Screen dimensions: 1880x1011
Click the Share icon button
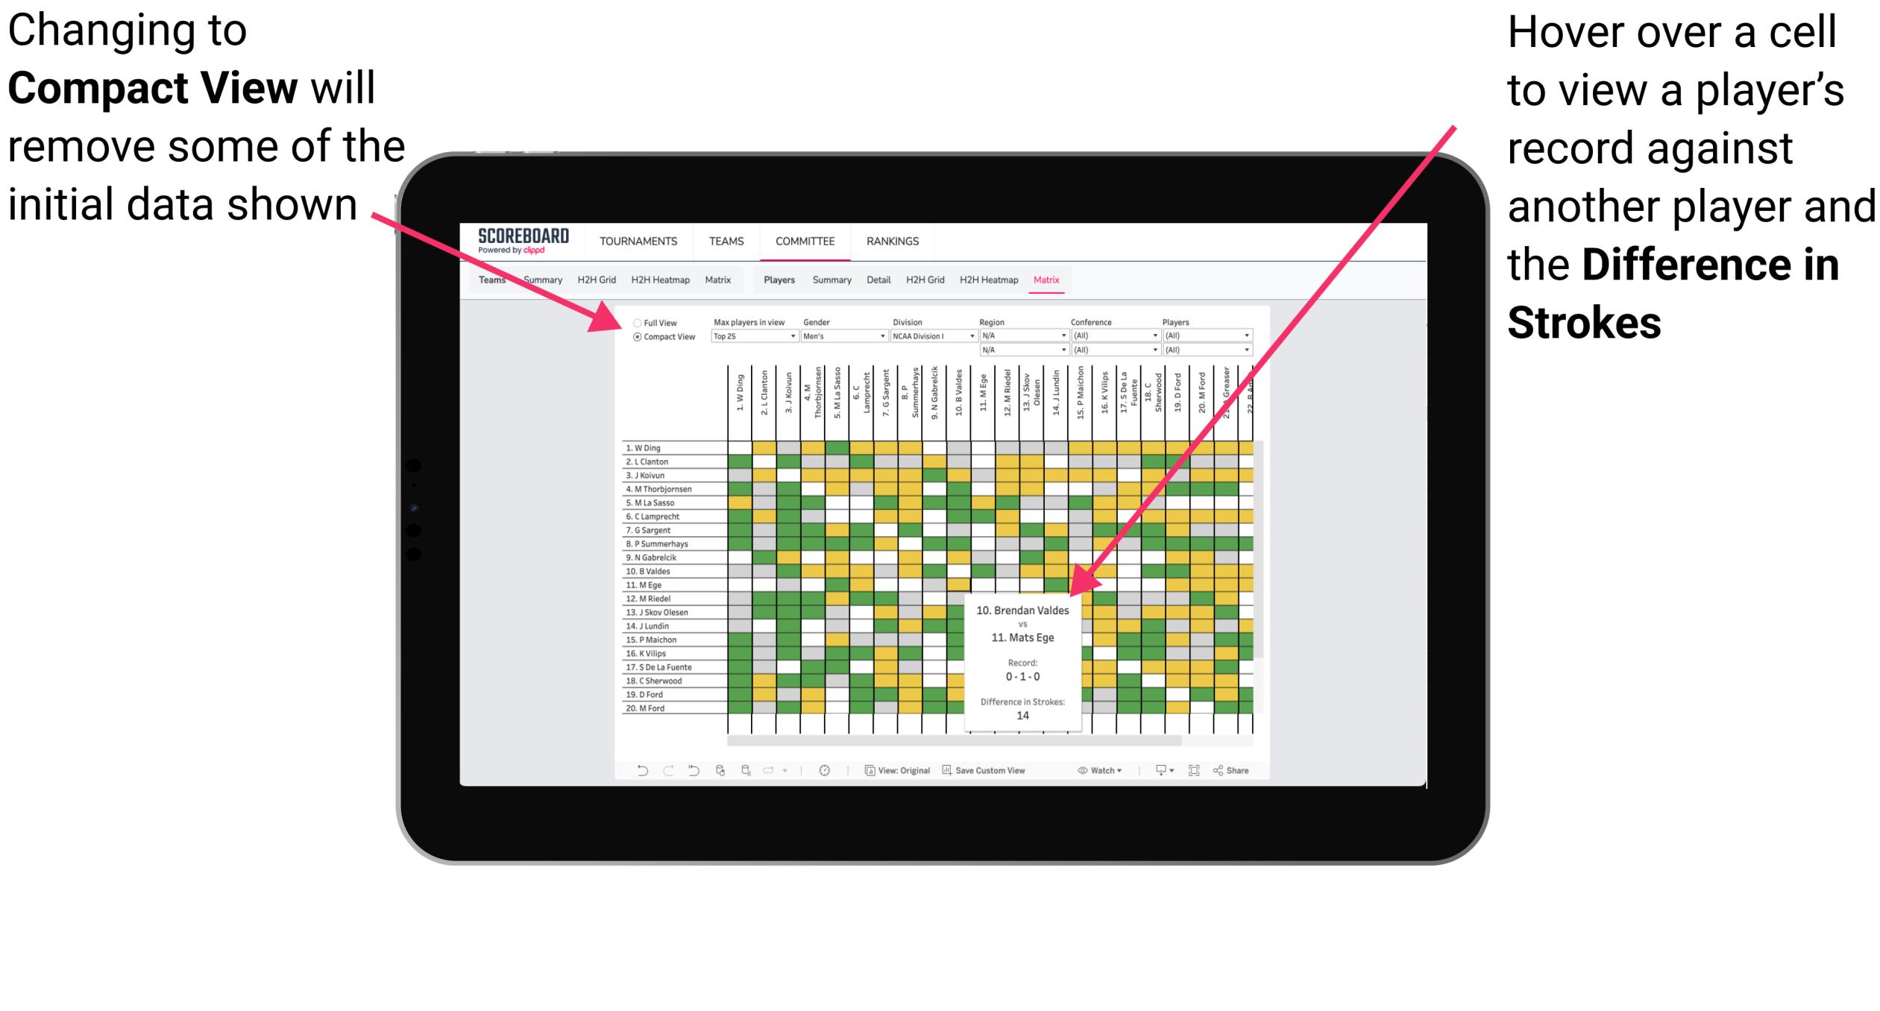tap(1216, 772)
